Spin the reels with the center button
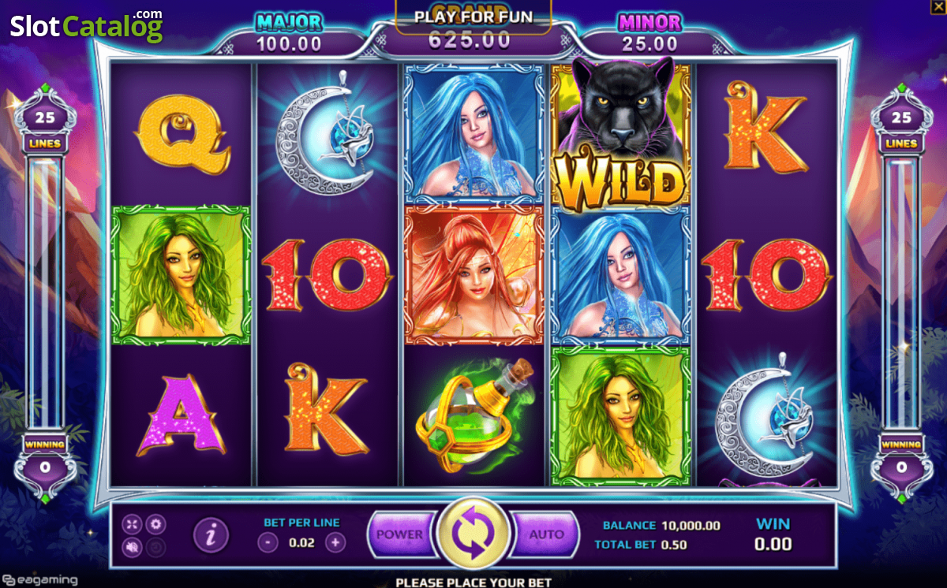Viewport: 947px width, 588px height. click(473, 534)
